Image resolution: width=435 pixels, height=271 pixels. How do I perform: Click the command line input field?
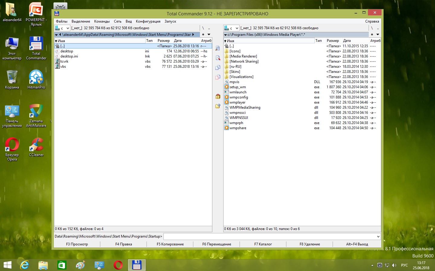269,237
